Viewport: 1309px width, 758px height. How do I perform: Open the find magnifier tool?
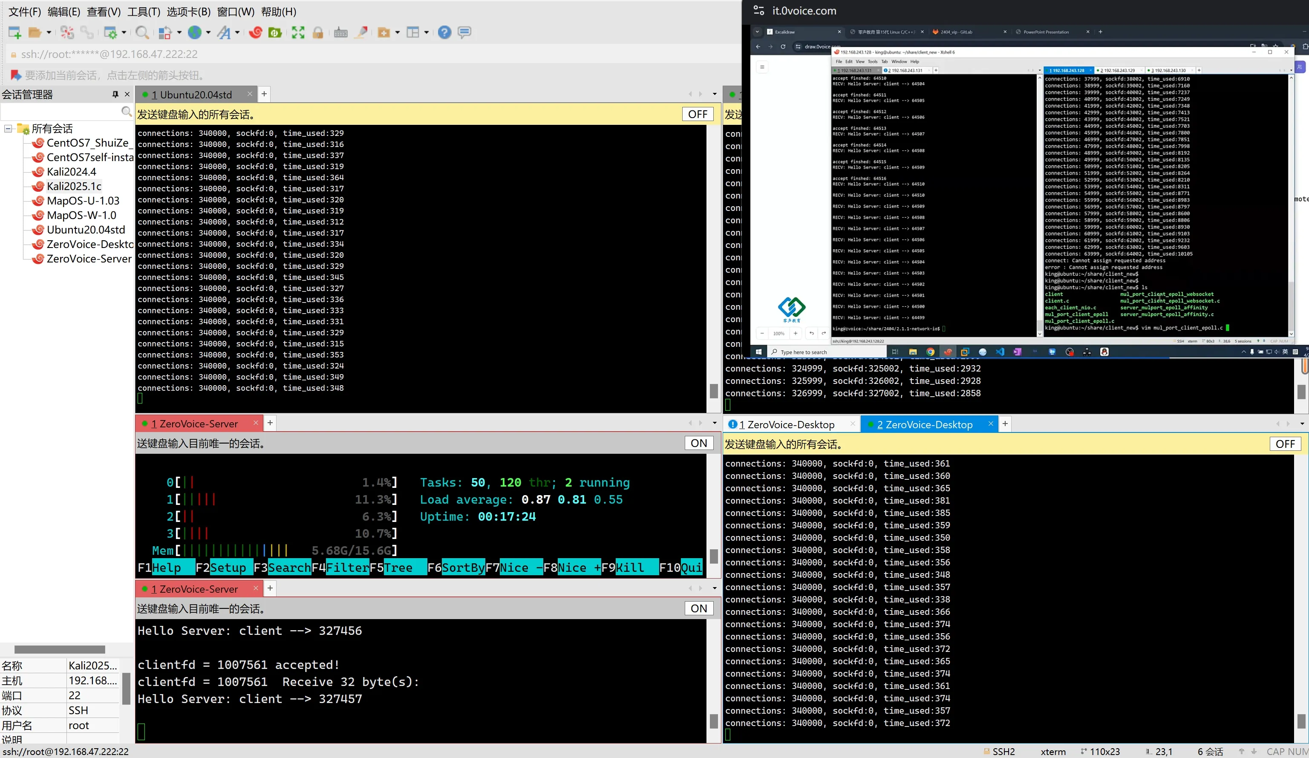click(x=142, y=33)
